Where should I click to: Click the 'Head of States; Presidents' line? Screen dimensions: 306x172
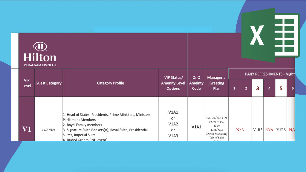pyautogui.click(x=107, y=117)
